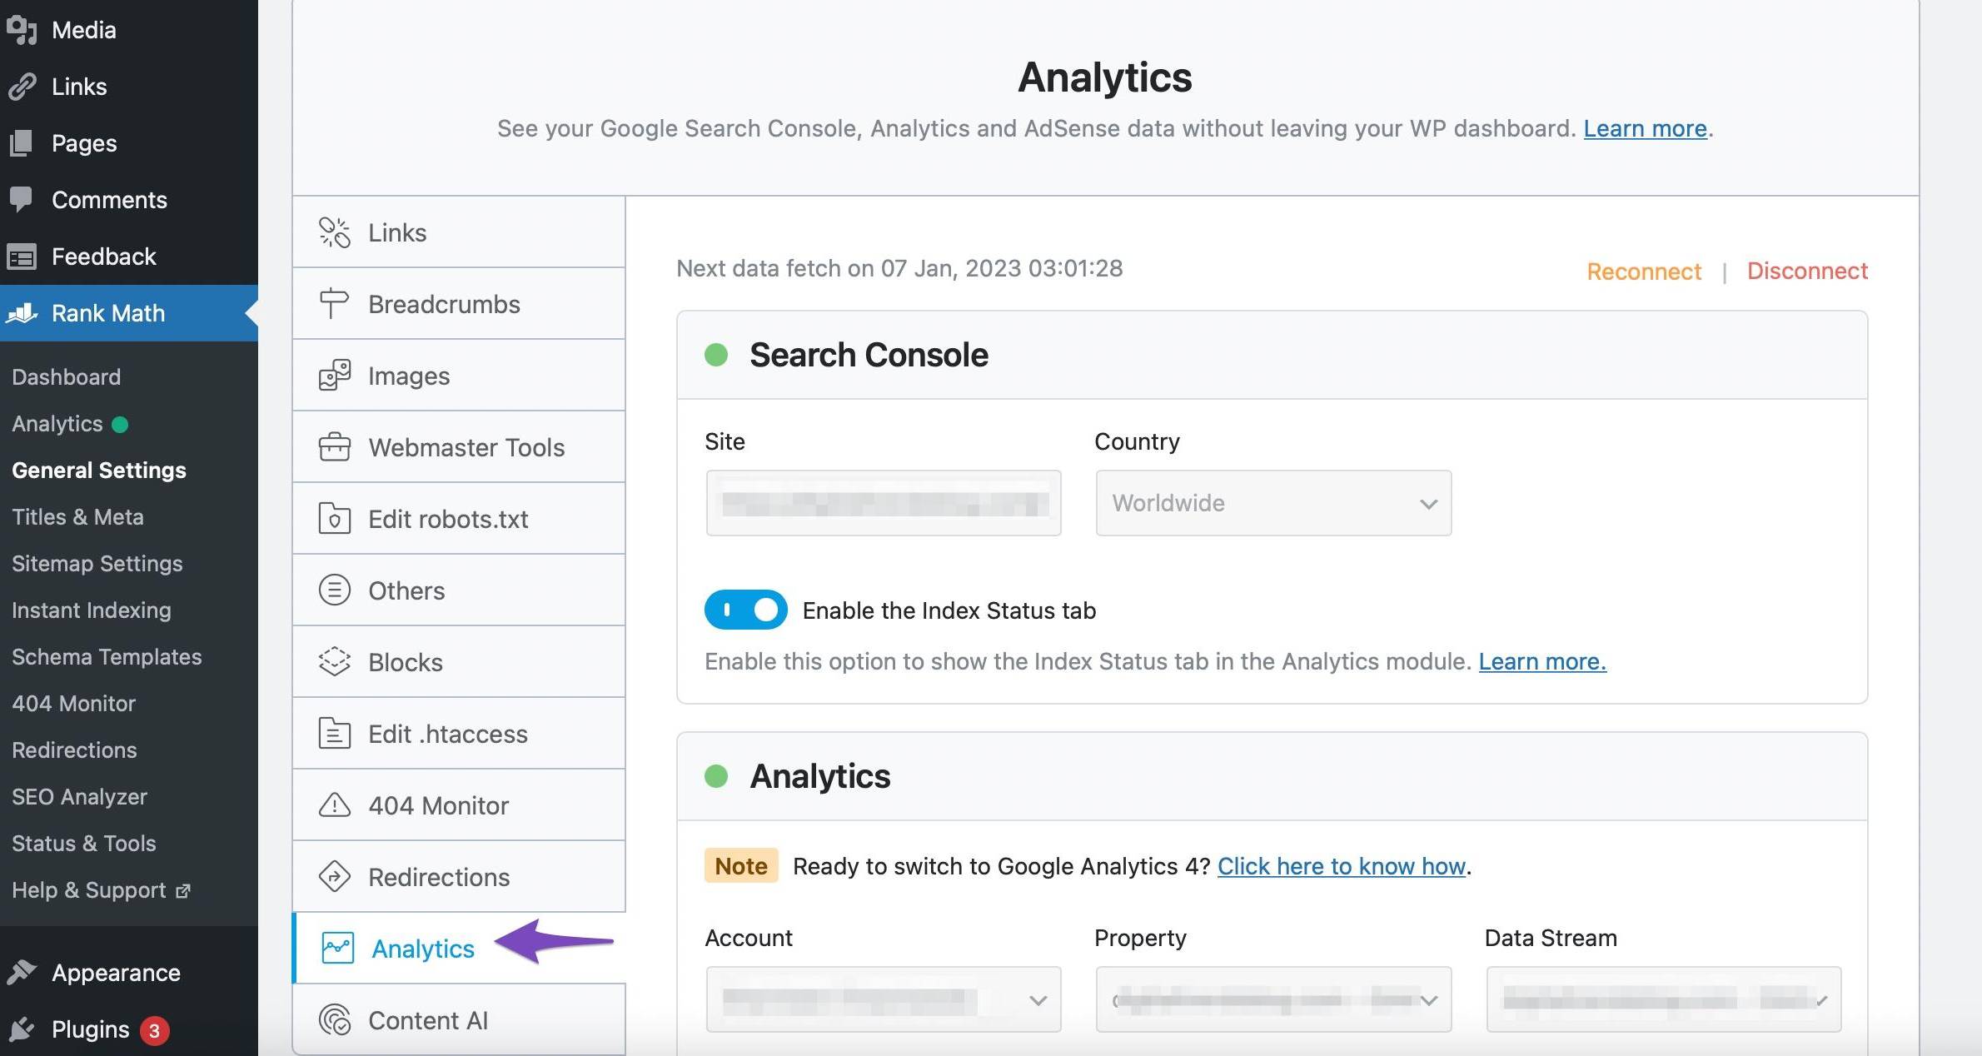Image resolution: width=1982 pixels, height=1056 pixels.
Task: Click the Content AI spiral icon
Action: (334, 1020)
